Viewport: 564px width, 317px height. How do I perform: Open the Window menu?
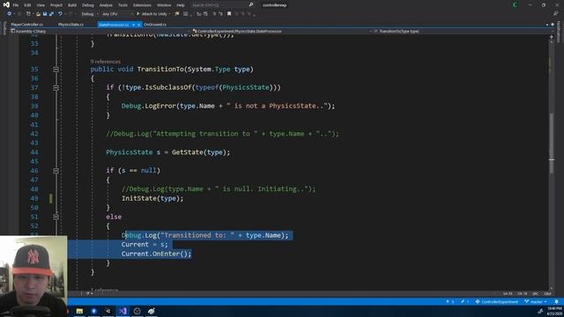pyautogui.click(x=164, y=5)
